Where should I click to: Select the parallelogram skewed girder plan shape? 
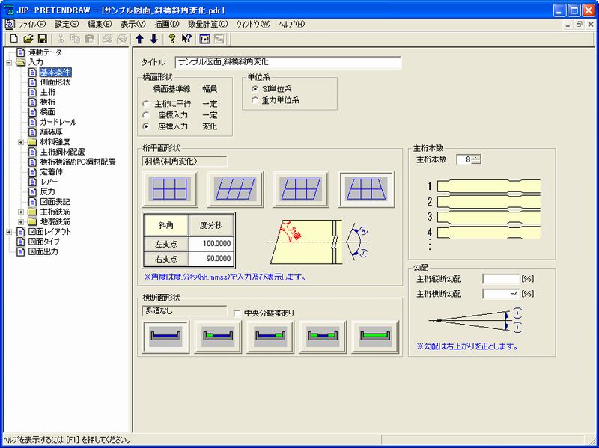click(x=235, y=189)
